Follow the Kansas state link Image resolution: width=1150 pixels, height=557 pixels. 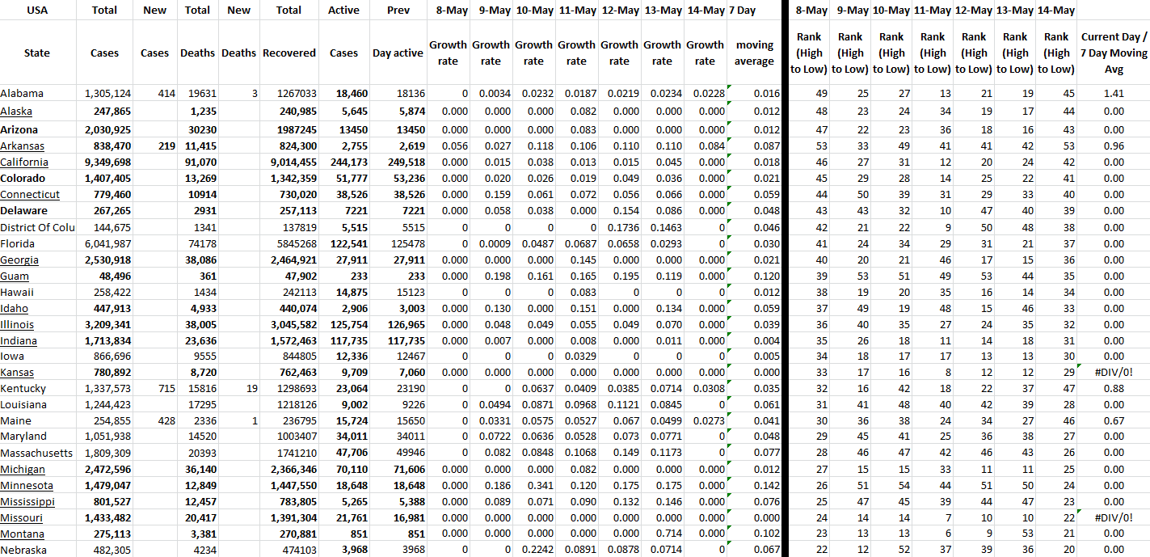pyautogui.click(x=17, y=373)
